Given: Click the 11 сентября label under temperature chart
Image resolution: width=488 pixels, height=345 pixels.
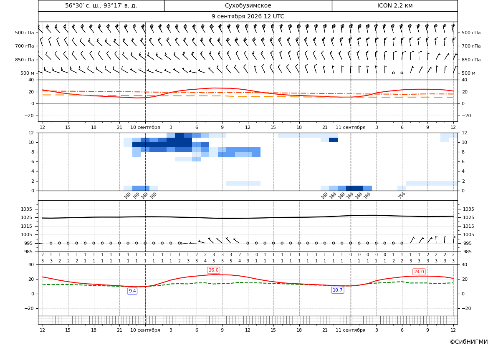Looking at the screenshot, I should [x=350, y=127].
